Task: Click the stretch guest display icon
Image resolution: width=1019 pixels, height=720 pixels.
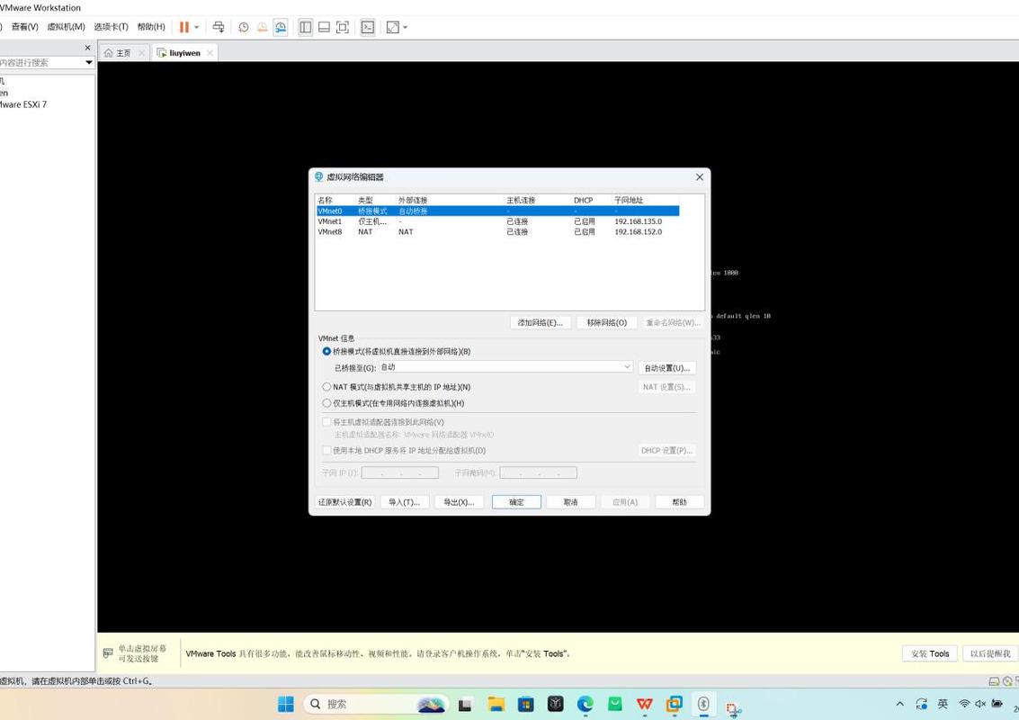Action: 392,27
